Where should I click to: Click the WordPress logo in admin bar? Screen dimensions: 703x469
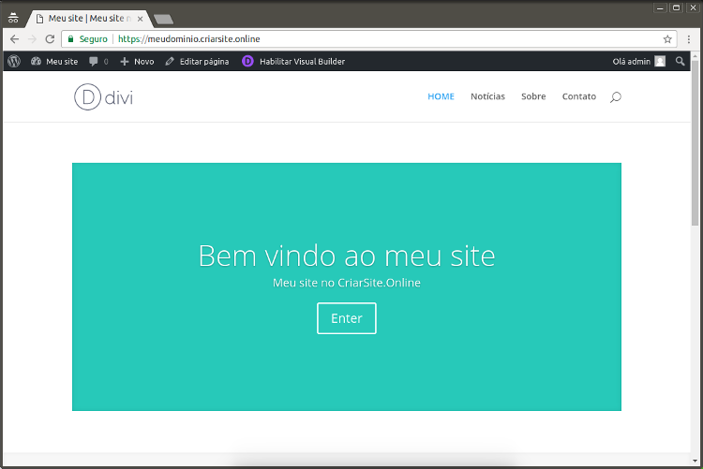click(x=14, y=61)
